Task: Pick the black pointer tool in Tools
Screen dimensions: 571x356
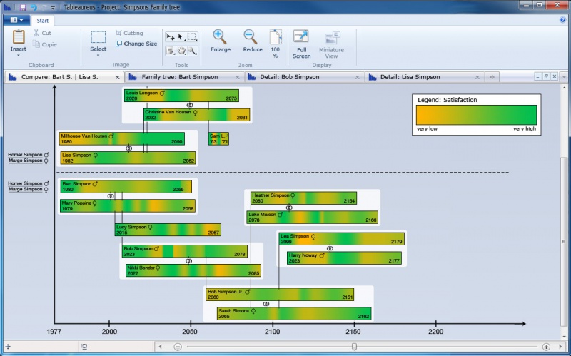Action: (181, 37)
